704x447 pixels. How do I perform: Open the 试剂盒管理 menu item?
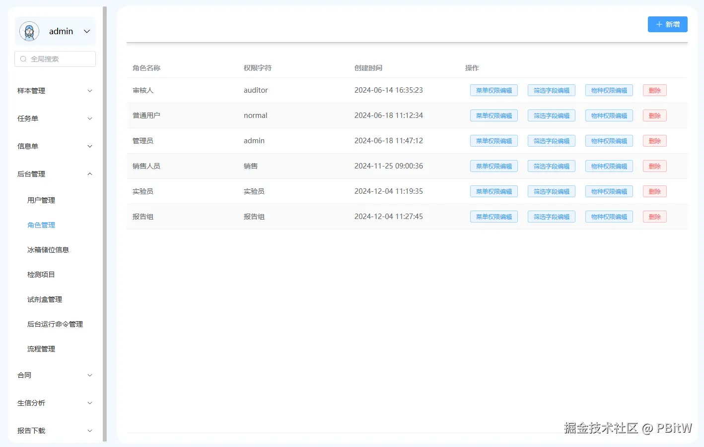45,299
